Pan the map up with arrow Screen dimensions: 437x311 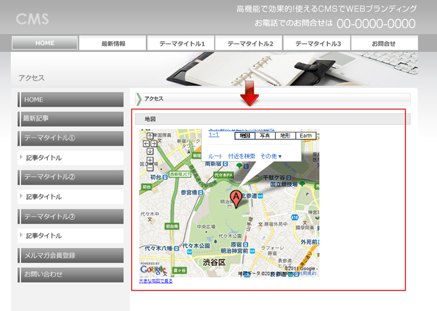(x=150, y=136)
